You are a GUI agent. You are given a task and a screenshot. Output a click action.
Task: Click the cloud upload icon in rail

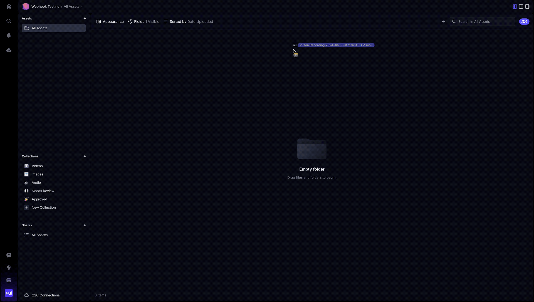[9, 50]
